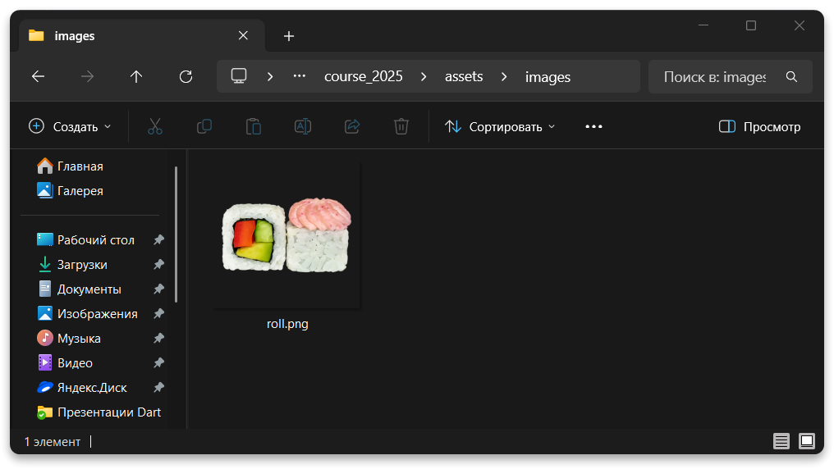Image resolution: width=834 pixels, height=469 pixels.
Task: Click the Delete trash bin icon
Action: (401, 126)
